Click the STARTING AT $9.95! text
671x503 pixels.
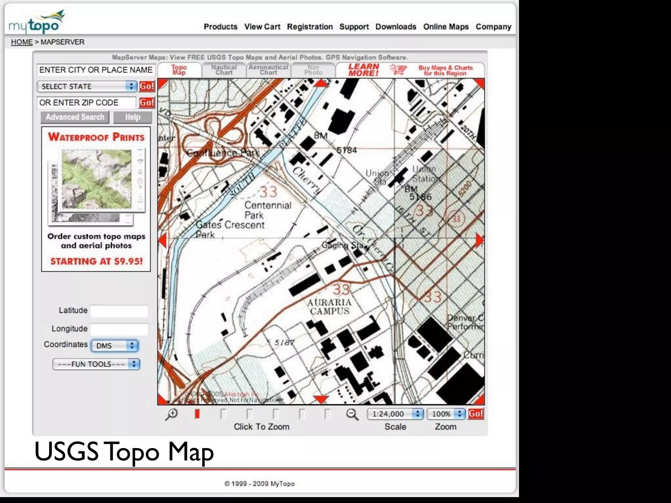tap(96, 261)
